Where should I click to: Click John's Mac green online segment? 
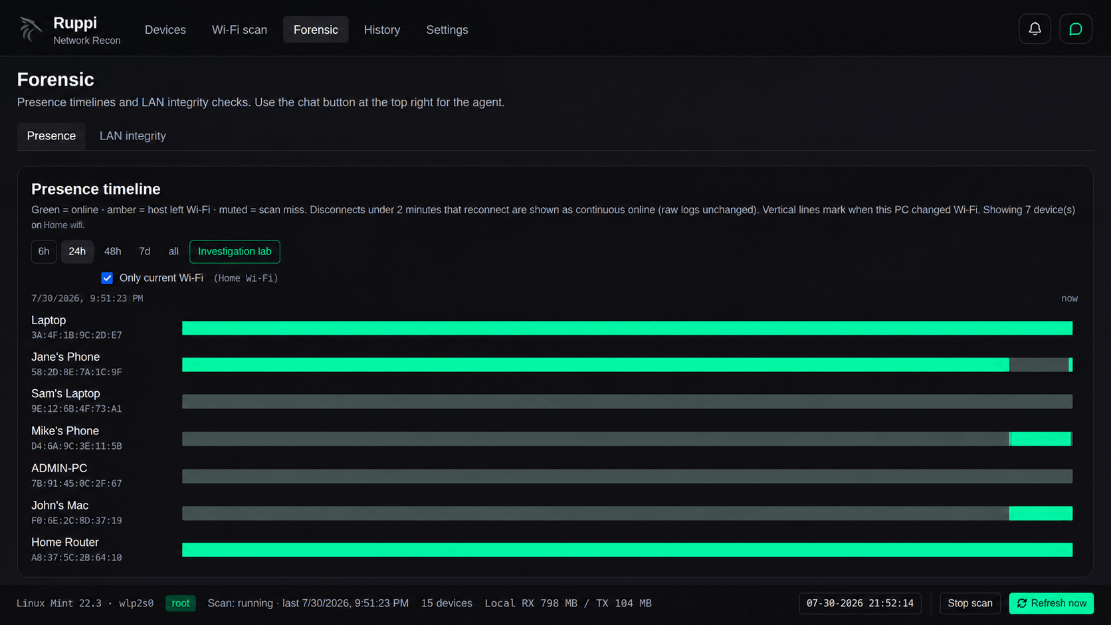(1041, 513)
